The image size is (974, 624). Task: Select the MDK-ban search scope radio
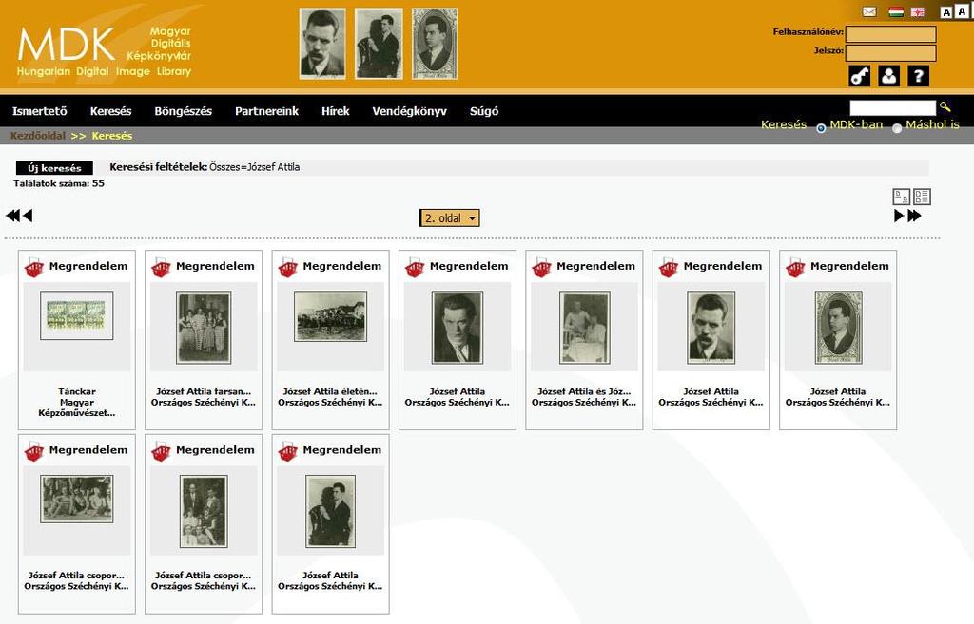[x=821, y=128]
